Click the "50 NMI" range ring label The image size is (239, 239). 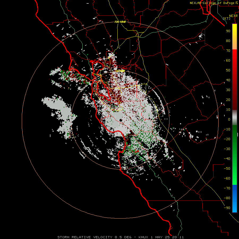pos(120,71)
